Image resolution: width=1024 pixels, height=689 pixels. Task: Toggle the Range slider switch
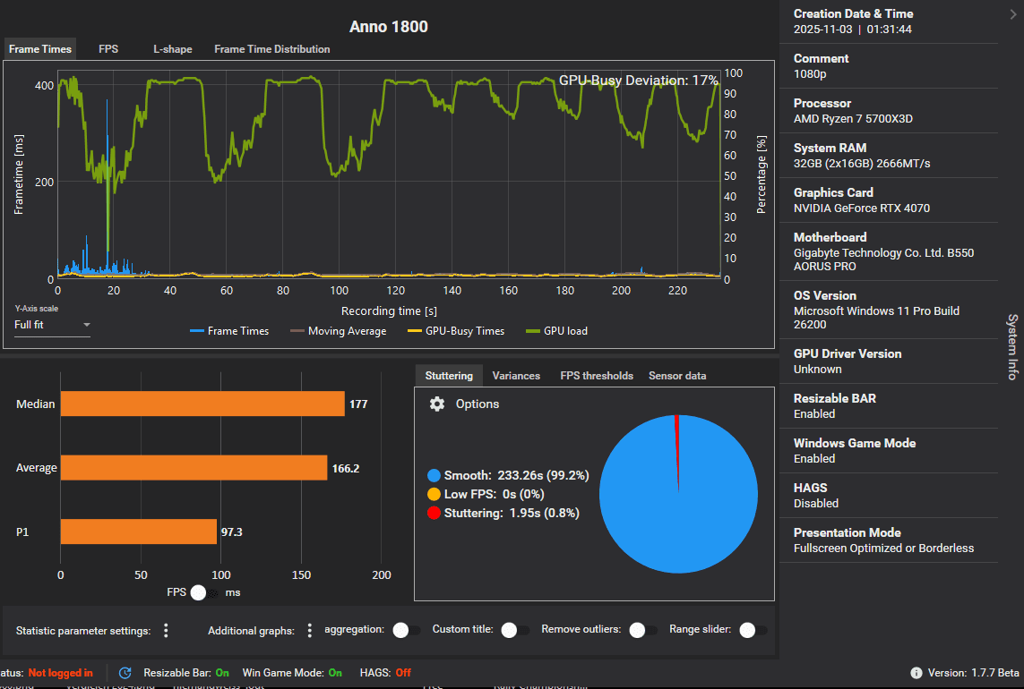753,630
